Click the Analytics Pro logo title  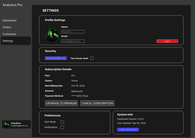coord(12,5)
